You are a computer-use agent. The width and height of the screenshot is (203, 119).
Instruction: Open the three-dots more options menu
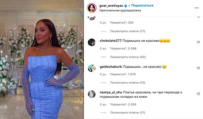click(197, 8)
